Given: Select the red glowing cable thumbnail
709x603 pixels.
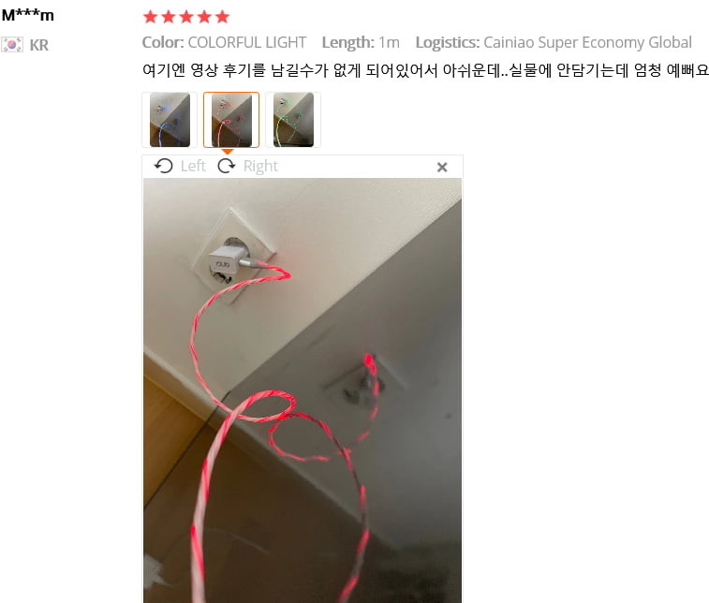Looking at the screenshot, I should pyautogui.click(x=231, y=120).
